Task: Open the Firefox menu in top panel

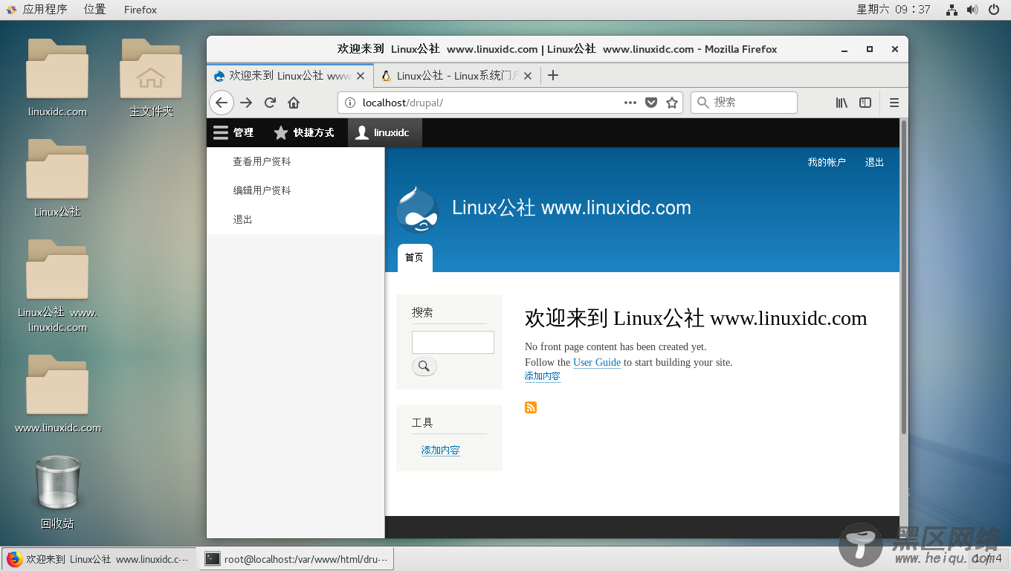Action: (x=140, y=10)
